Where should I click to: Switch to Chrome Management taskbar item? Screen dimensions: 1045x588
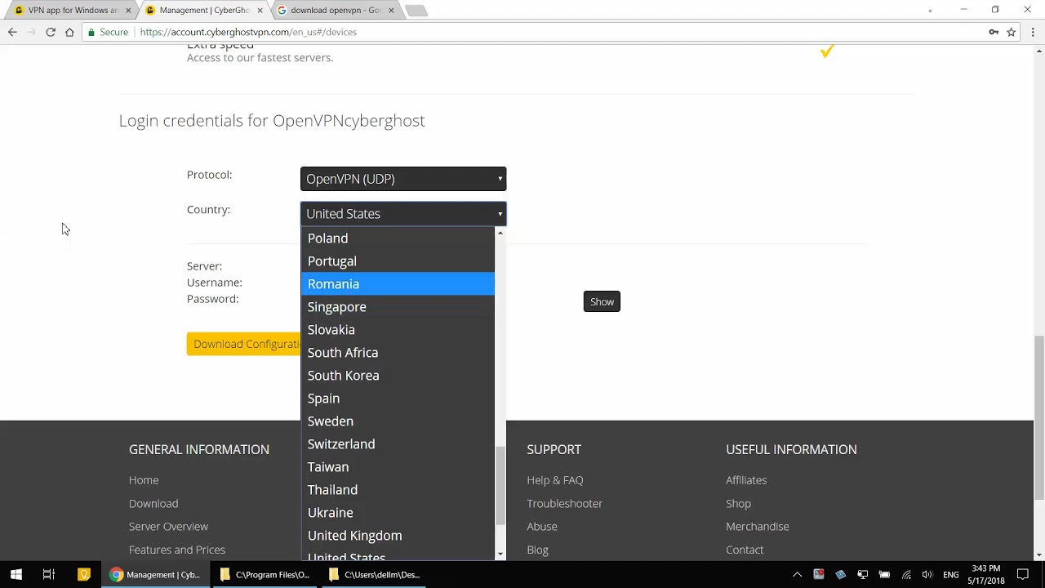click(x=155, y=574)
